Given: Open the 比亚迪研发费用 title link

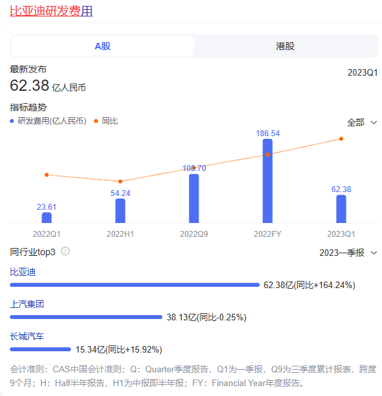Looking at the screenshot, I should tap(51, 11).
